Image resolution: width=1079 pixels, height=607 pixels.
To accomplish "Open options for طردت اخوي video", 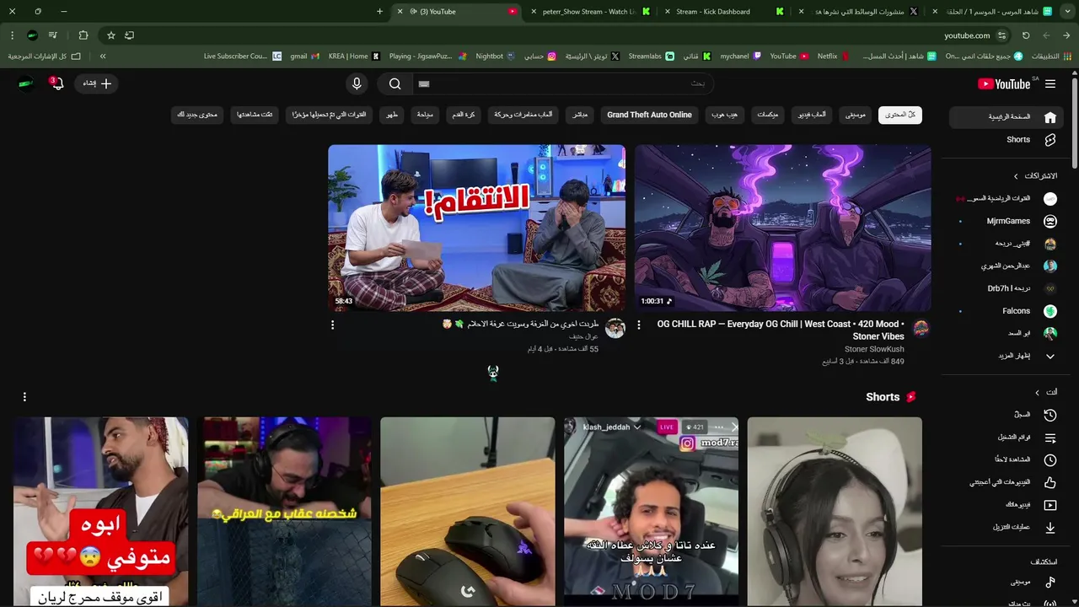I will 332,325.
